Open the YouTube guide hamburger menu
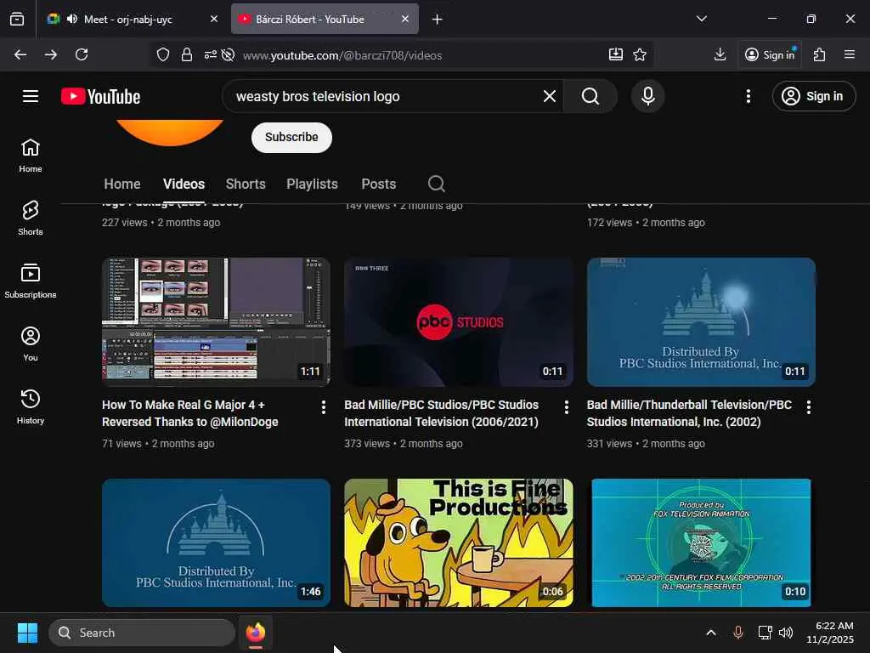Screen dimensions: 870x653 (31, 96)
